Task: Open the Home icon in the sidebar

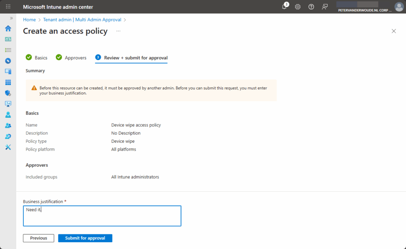Action: [x=8, y=28]
